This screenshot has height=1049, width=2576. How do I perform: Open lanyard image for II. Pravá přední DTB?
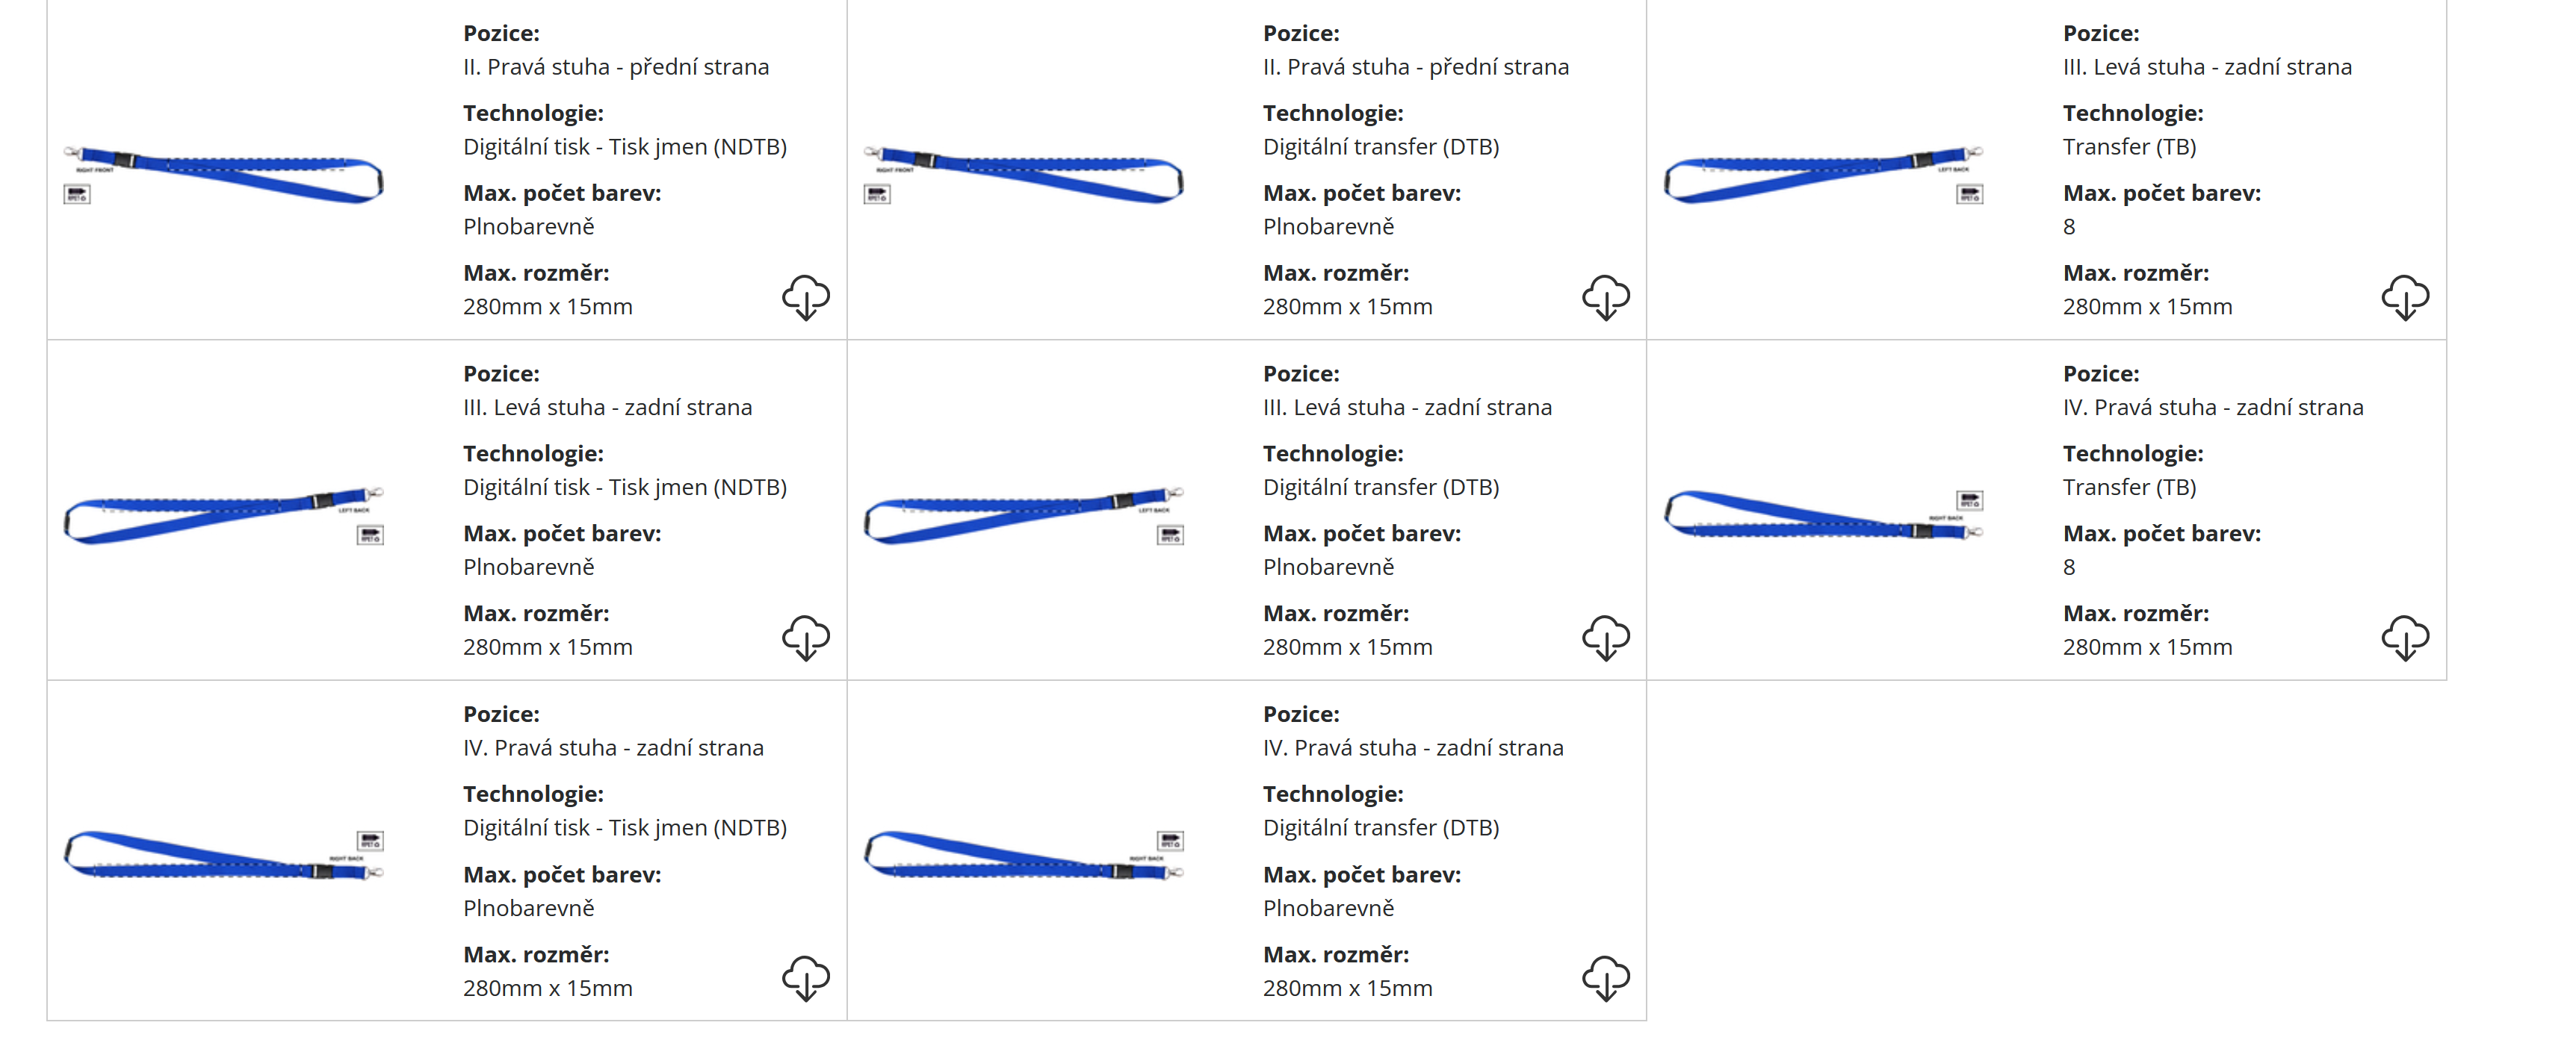[1023, 175]
